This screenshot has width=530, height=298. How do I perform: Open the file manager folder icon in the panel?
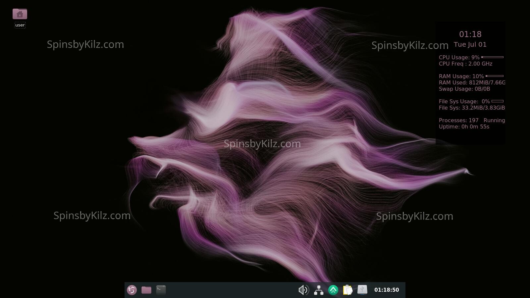[x=146, y=290]
